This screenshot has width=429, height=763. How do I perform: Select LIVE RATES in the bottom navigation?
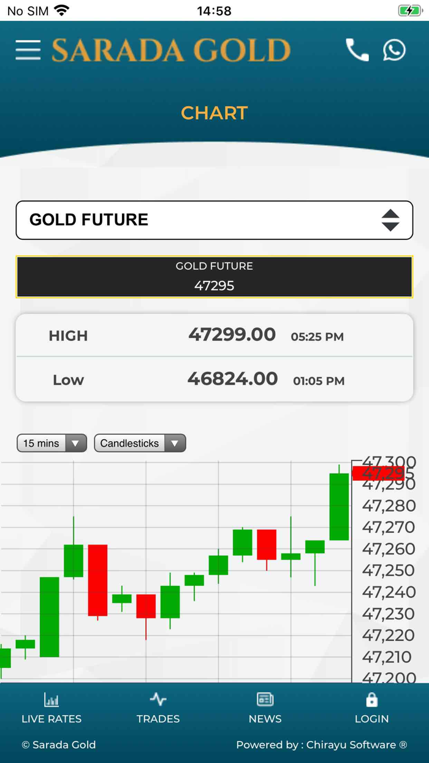(51, 708)
